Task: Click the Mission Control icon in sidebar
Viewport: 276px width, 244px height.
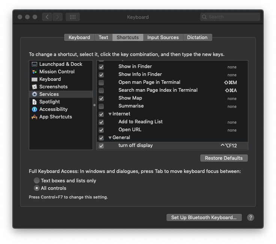Action: (x=34, y=72)
